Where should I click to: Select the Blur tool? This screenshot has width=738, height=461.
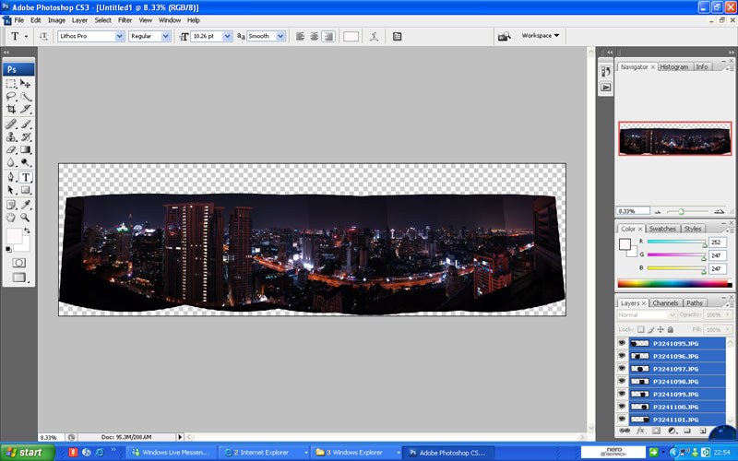click(x=11, y=162)
